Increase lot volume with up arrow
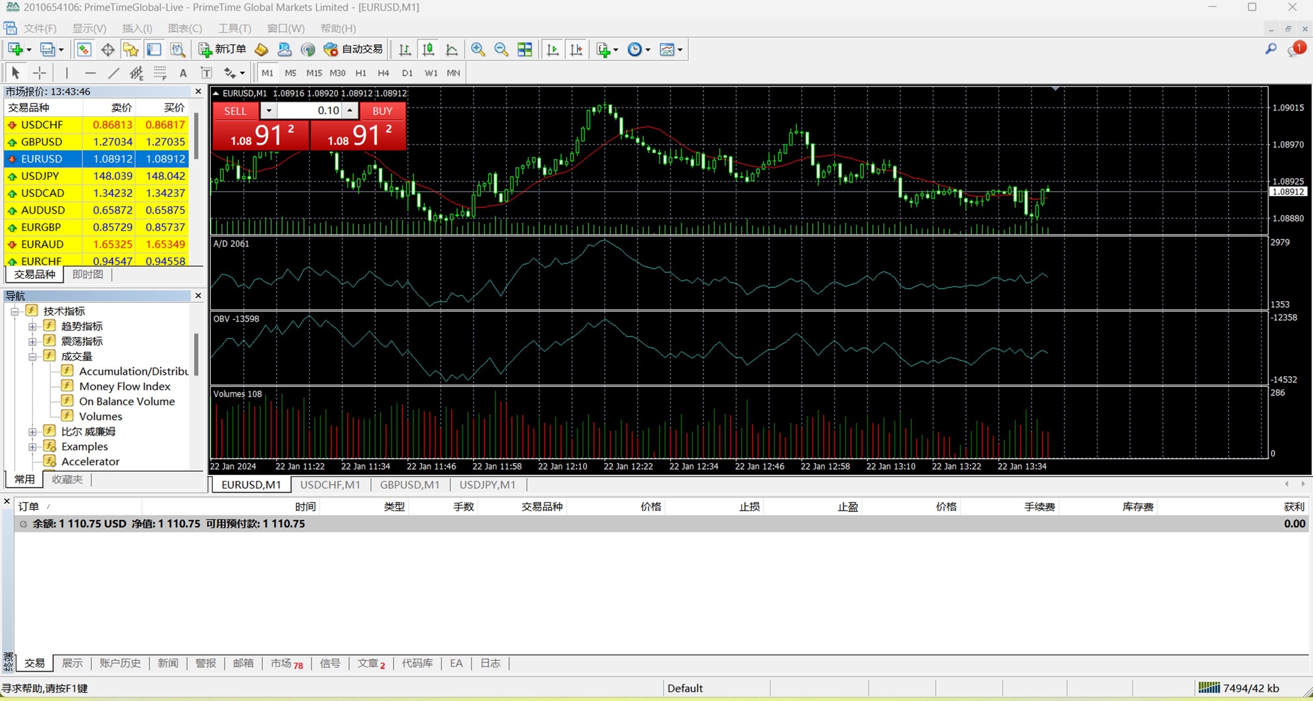Viewport: 1313px width, 701px height. point(350,111)
